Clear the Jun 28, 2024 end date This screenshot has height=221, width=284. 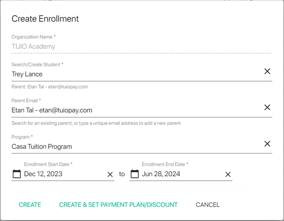click(x=228, y=175)
